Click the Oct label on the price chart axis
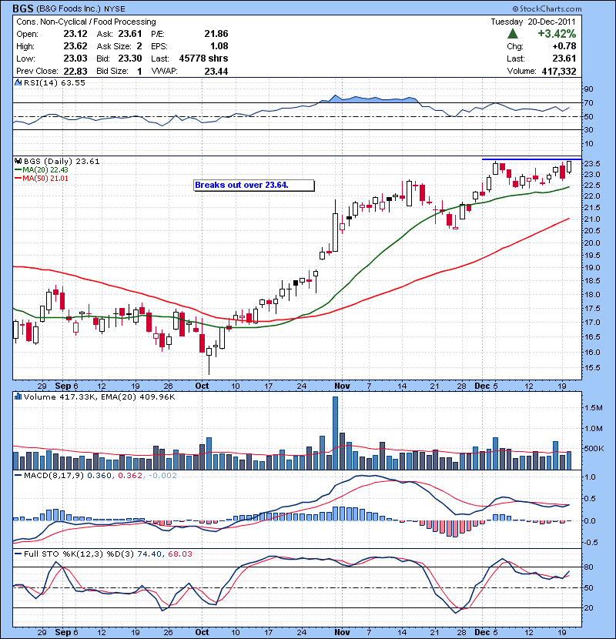The image size is (616, 639). click(202, 386)
